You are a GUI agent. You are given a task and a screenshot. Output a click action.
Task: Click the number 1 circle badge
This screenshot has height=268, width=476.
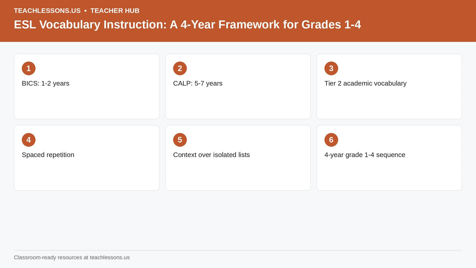pos(29,68)
